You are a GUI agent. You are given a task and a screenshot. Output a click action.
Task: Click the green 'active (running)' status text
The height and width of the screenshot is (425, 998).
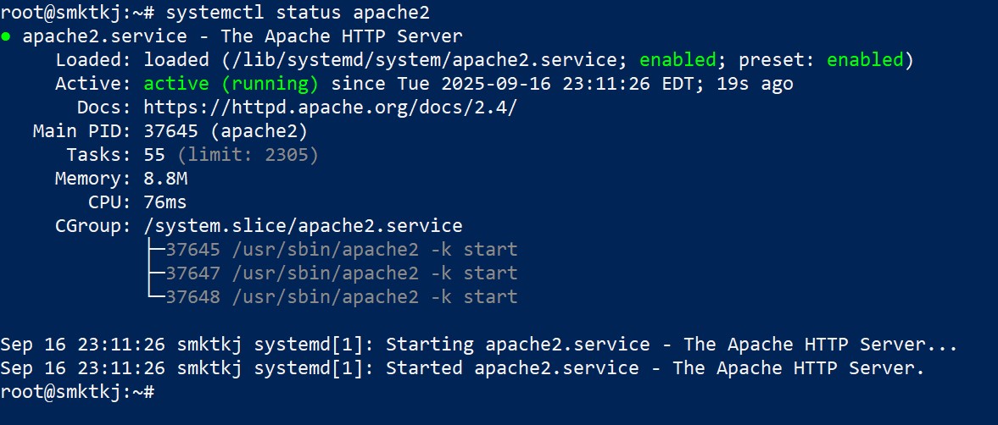click(231, 84)
